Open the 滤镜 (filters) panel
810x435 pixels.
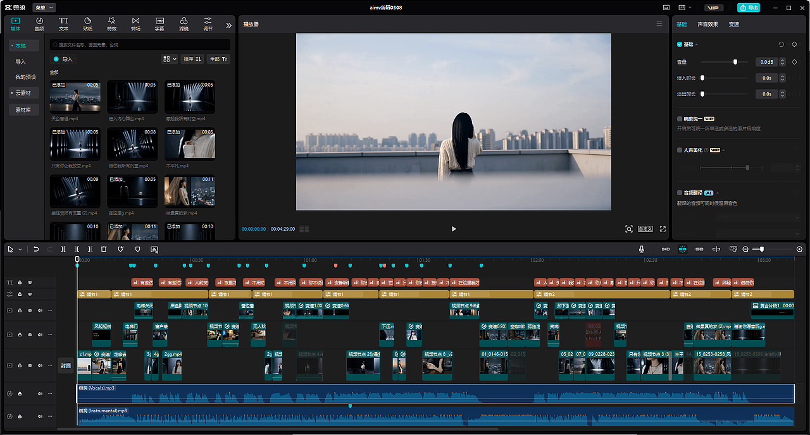pos(184,24)
